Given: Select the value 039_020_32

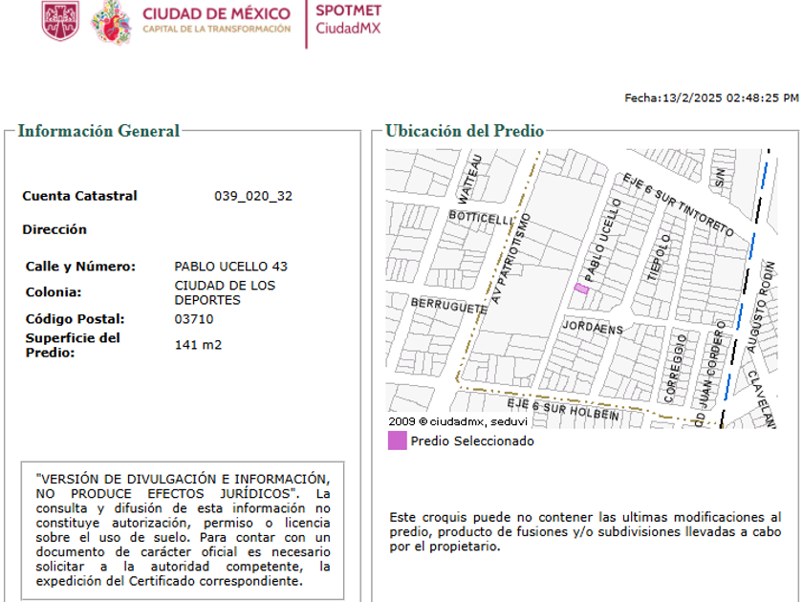Looking at the screenshot, I should (x=253, y=196).
